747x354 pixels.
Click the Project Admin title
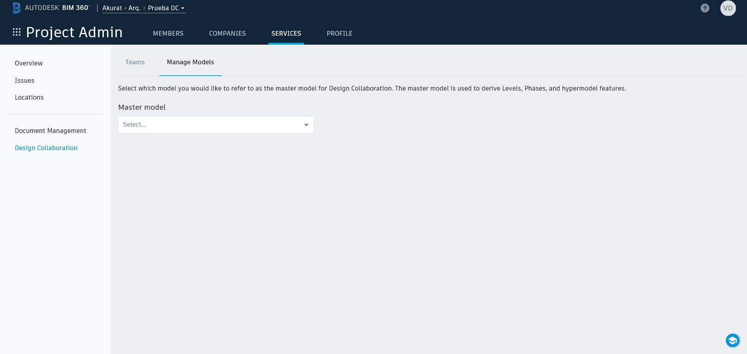coord(74,32)
